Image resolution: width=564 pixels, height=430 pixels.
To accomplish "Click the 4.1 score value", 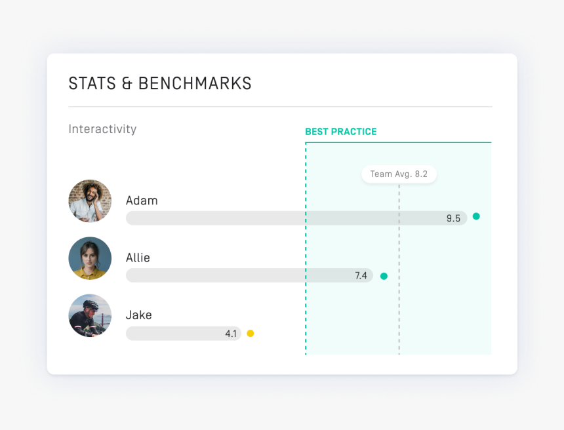I will (230, 334).
